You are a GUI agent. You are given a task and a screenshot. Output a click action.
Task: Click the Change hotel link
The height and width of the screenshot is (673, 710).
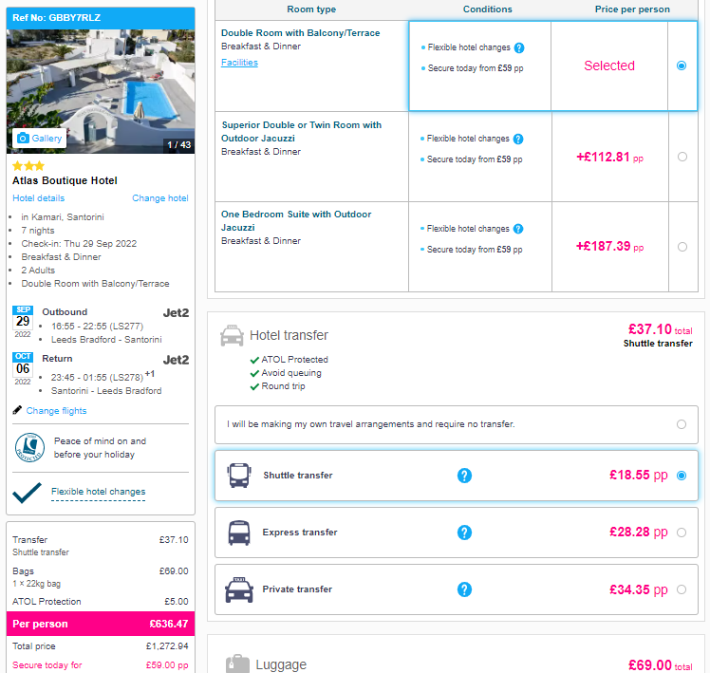click(x=159, y=198)
